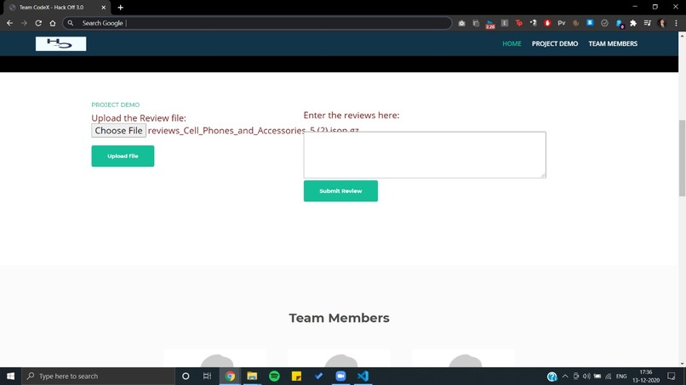Open Sticky Notes from the taskbar
Viewport: 686px width, 385px height.
click(x=296, y=376)
